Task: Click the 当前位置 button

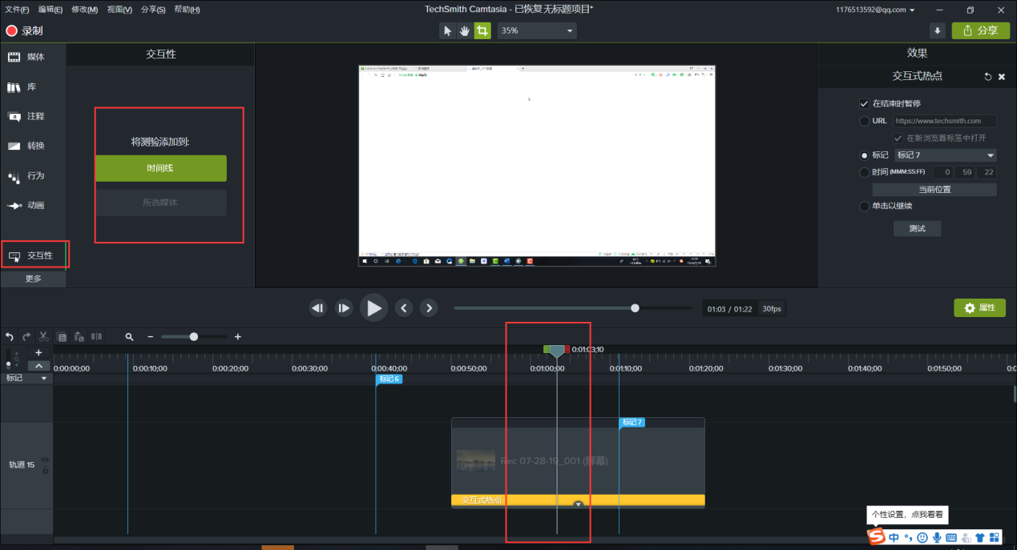Action: click(934, 190)
